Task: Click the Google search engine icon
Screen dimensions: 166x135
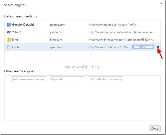Action: [x=8, y=25]
